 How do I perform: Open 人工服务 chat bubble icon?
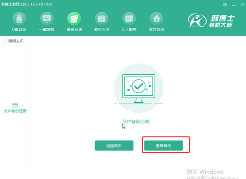click(x=129, y=19)
